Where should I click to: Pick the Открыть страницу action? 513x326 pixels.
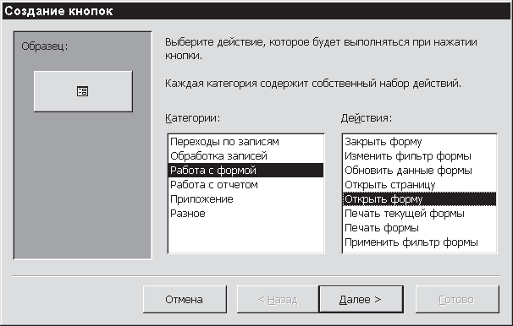pyautogui.click(x=419, y=185)
